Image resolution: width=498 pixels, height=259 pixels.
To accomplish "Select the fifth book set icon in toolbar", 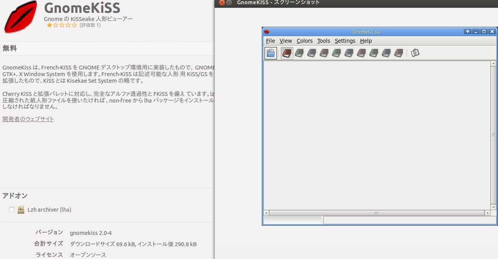I will (336, 53).
